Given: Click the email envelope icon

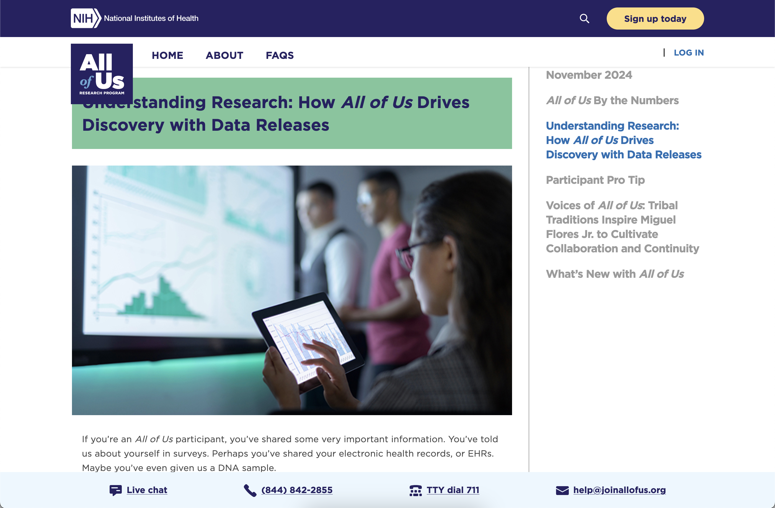Looking at the screenshot, I should point(562,490).
